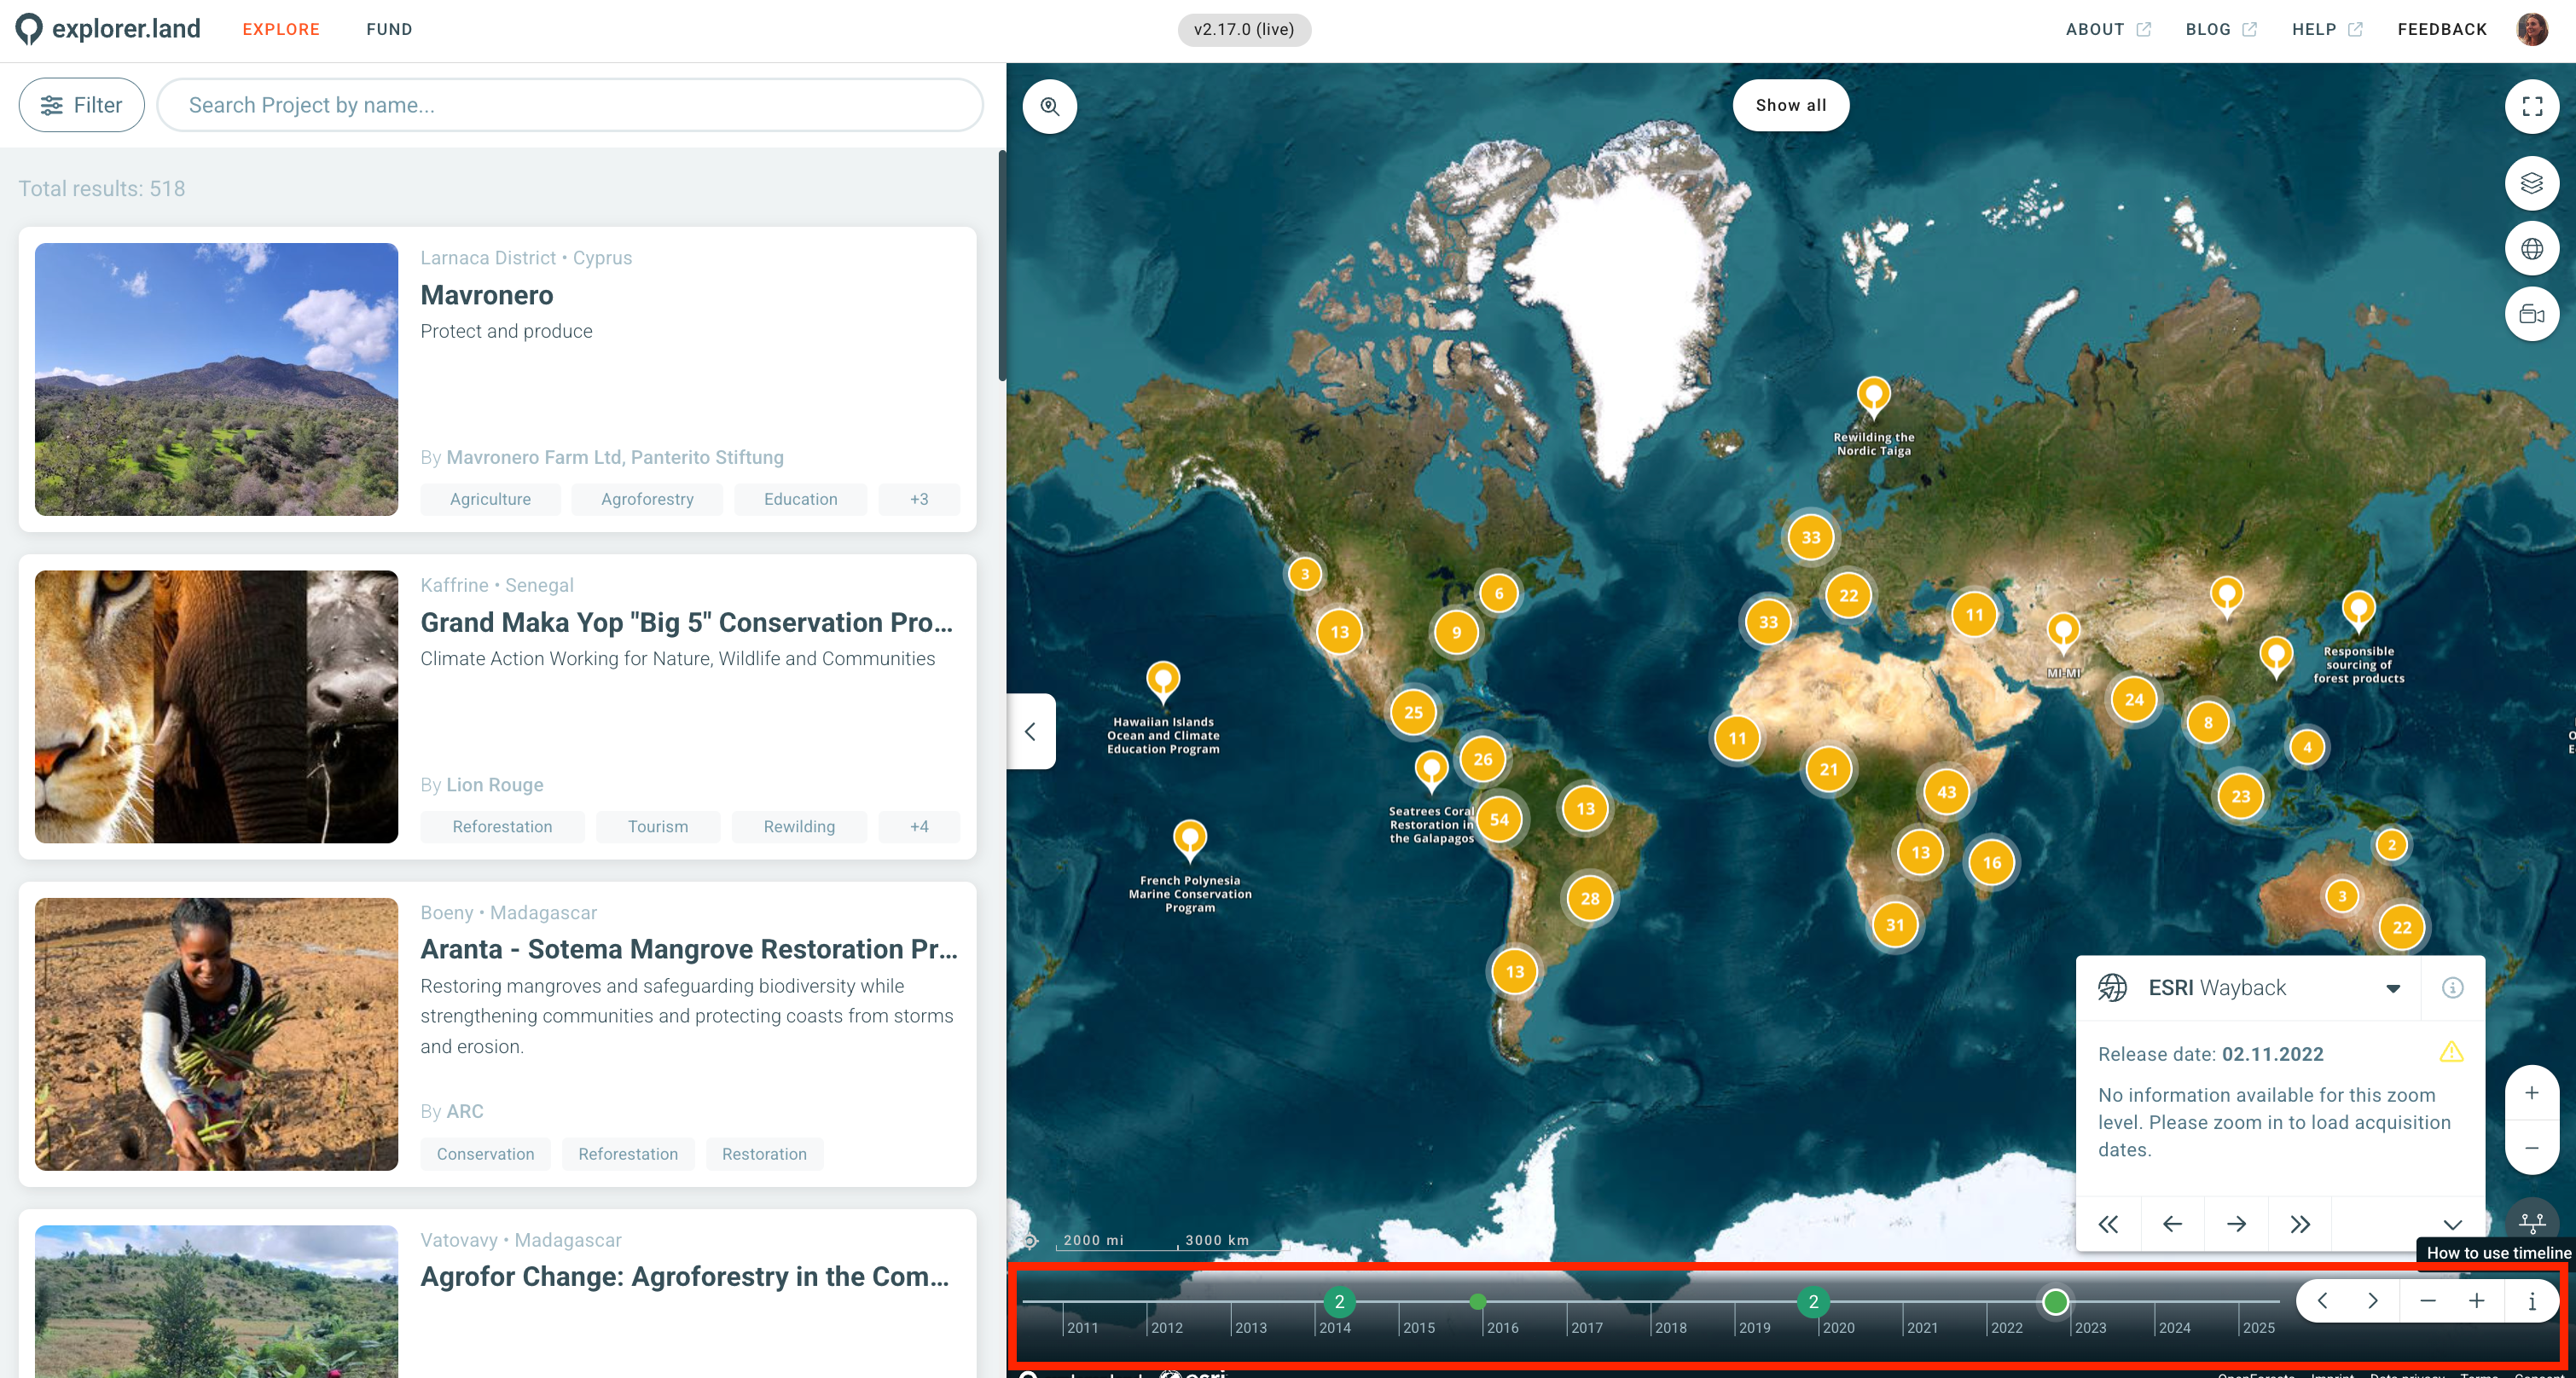Select the Education tag

pyautogui.click(x=800, y=499)
